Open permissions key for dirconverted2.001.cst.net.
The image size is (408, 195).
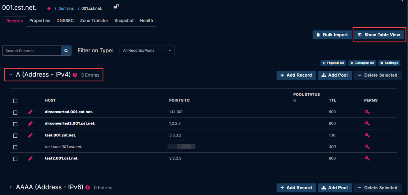coord(367,123)
